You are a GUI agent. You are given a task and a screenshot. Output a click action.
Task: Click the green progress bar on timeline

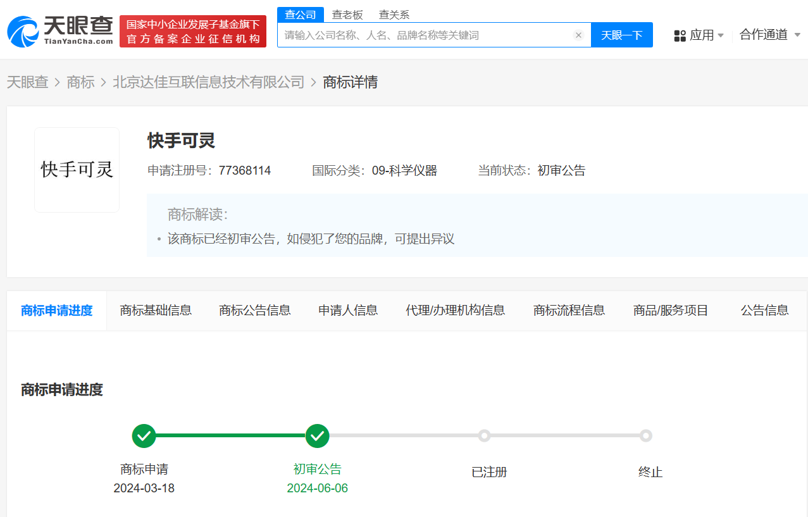point(230,435)
